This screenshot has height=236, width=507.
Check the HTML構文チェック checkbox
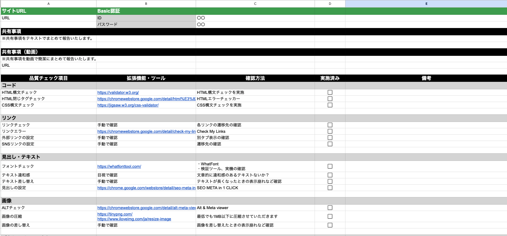click(330, 92)
